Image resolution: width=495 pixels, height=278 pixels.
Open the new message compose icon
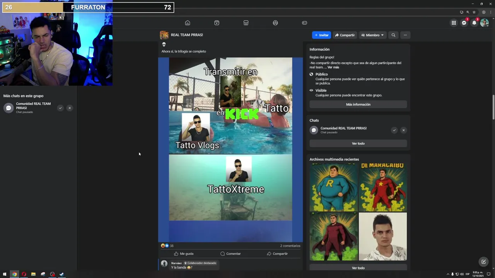point(483,262)
